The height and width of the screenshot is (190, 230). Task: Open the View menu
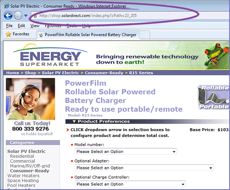(x=35, y=26)
